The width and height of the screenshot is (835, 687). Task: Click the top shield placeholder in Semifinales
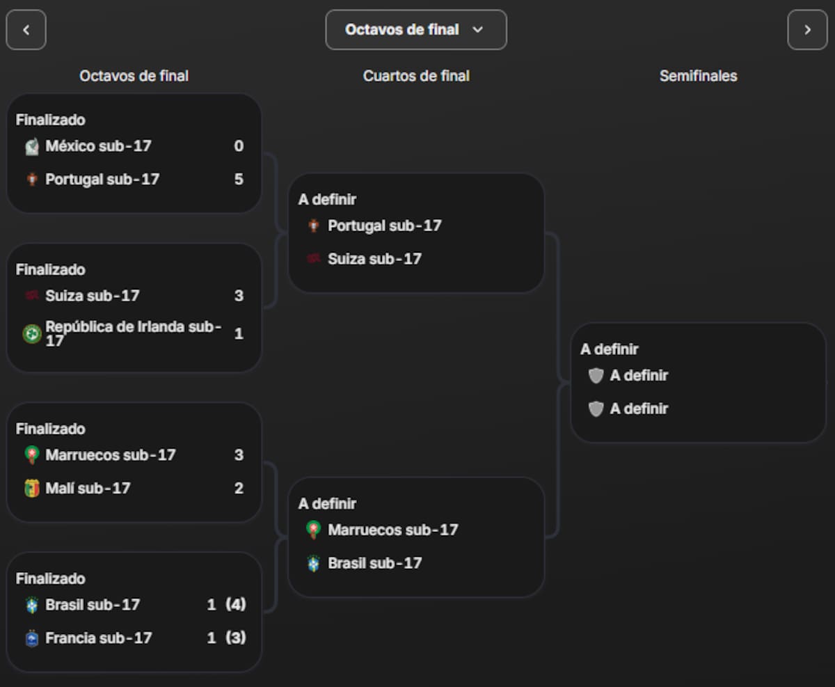click(x=596, y=375)
